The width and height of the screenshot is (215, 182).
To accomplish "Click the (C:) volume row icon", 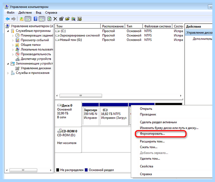I will (x=57, y=31).
